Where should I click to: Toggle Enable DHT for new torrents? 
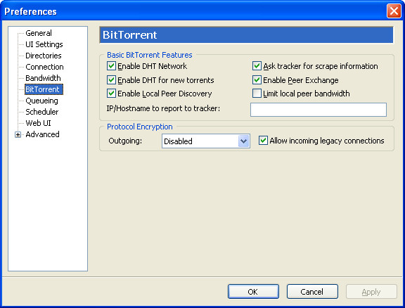tap(111, 80)
